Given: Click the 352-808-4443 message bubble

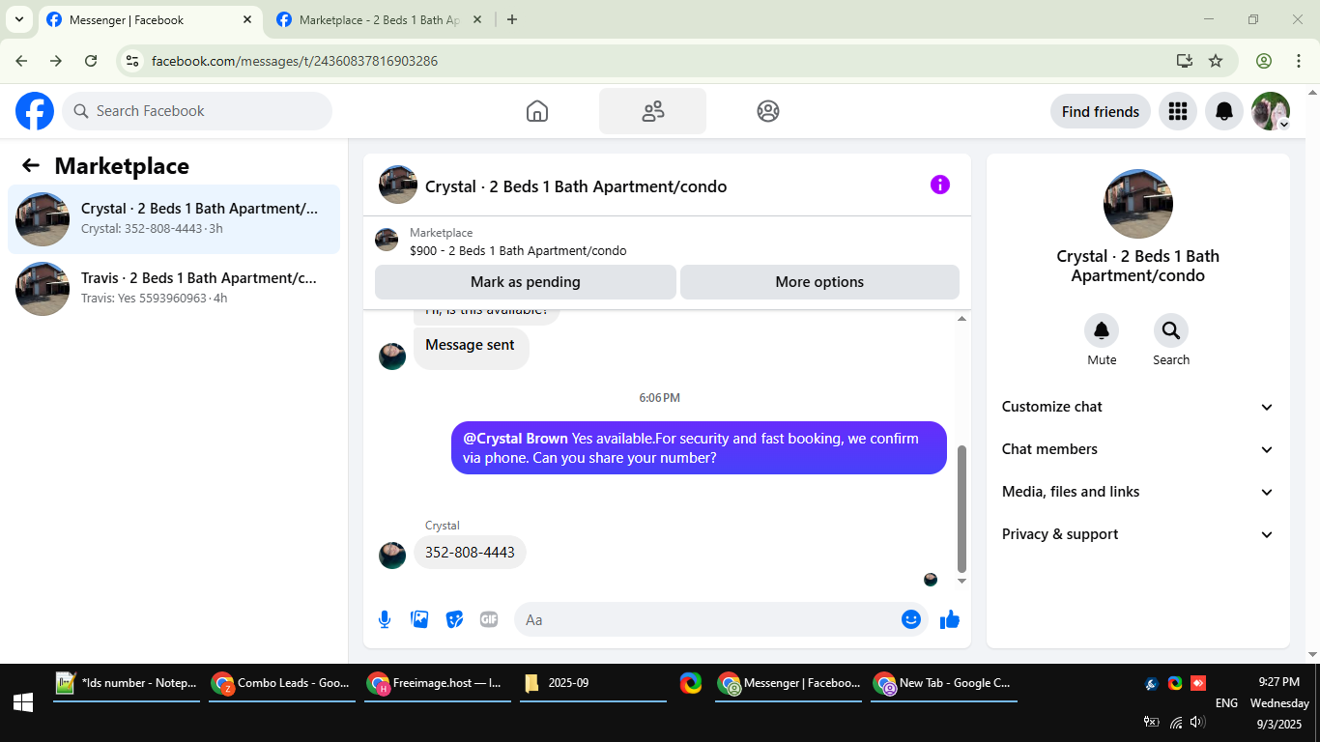Looking at the screenshot, I should pos(470,553).
